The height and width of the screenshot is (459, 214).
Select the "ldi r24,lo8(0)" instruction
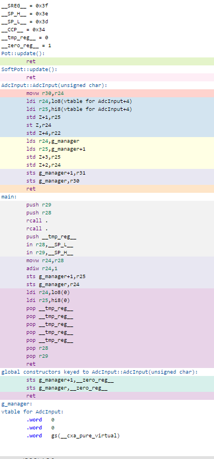pos(48,292)
